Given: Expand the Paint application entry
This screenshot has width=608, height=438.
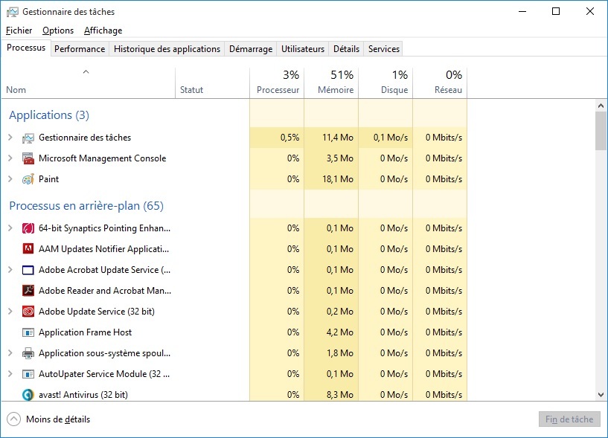Looking at the screenshot, I should click(10, 178).
